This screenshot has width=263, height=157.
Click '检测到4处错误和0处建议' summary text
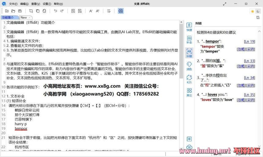click(216, 32)
